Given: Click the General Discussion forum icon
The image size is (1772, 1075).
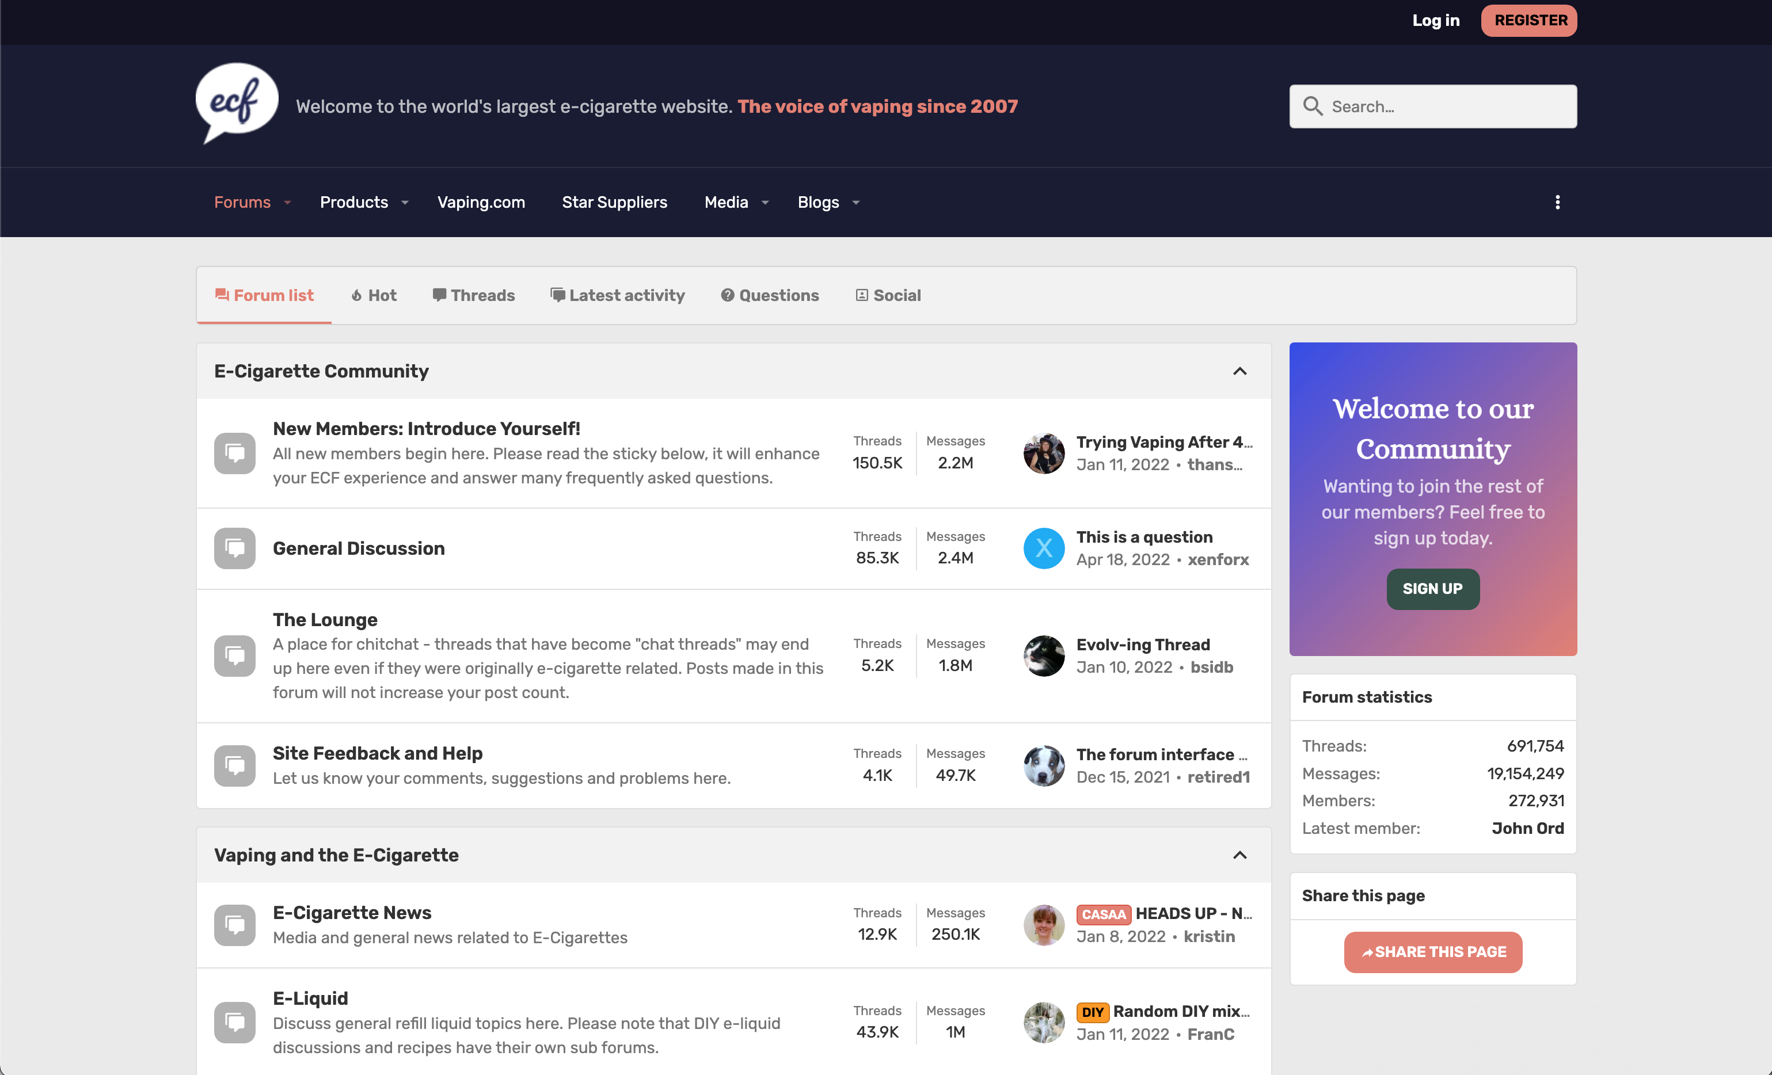Looking at the screenshot, I should coord(234,548).
